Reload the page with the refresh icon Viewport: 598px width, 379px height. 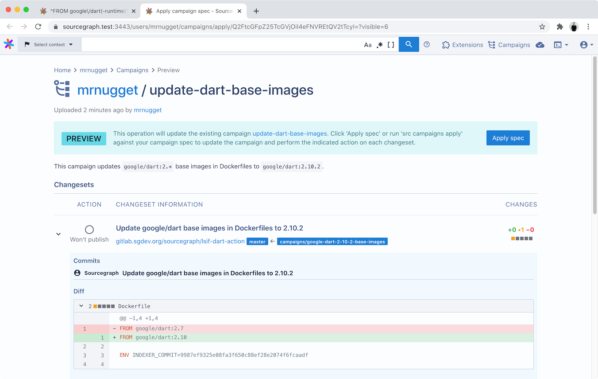(38, 27)
